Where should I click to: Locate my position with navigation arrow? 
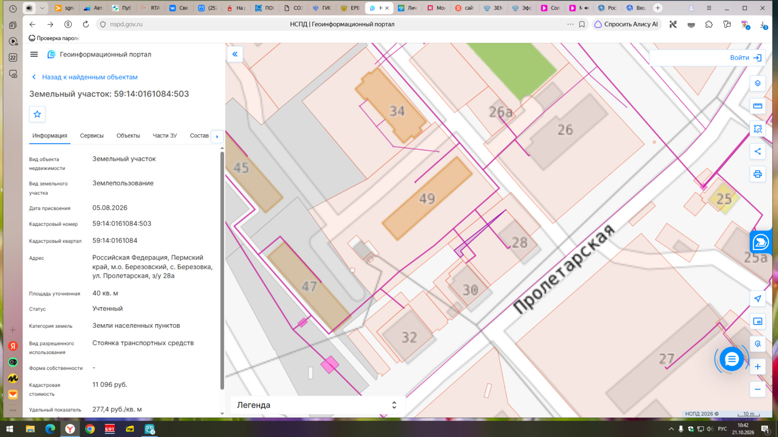click(757, 298)
